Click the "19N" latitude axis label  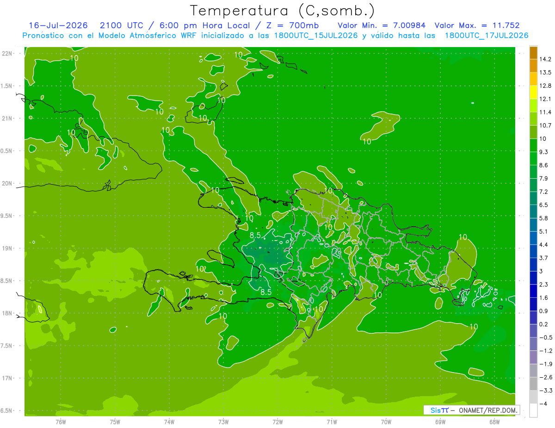pyautogui.click(x=7, y=248)
